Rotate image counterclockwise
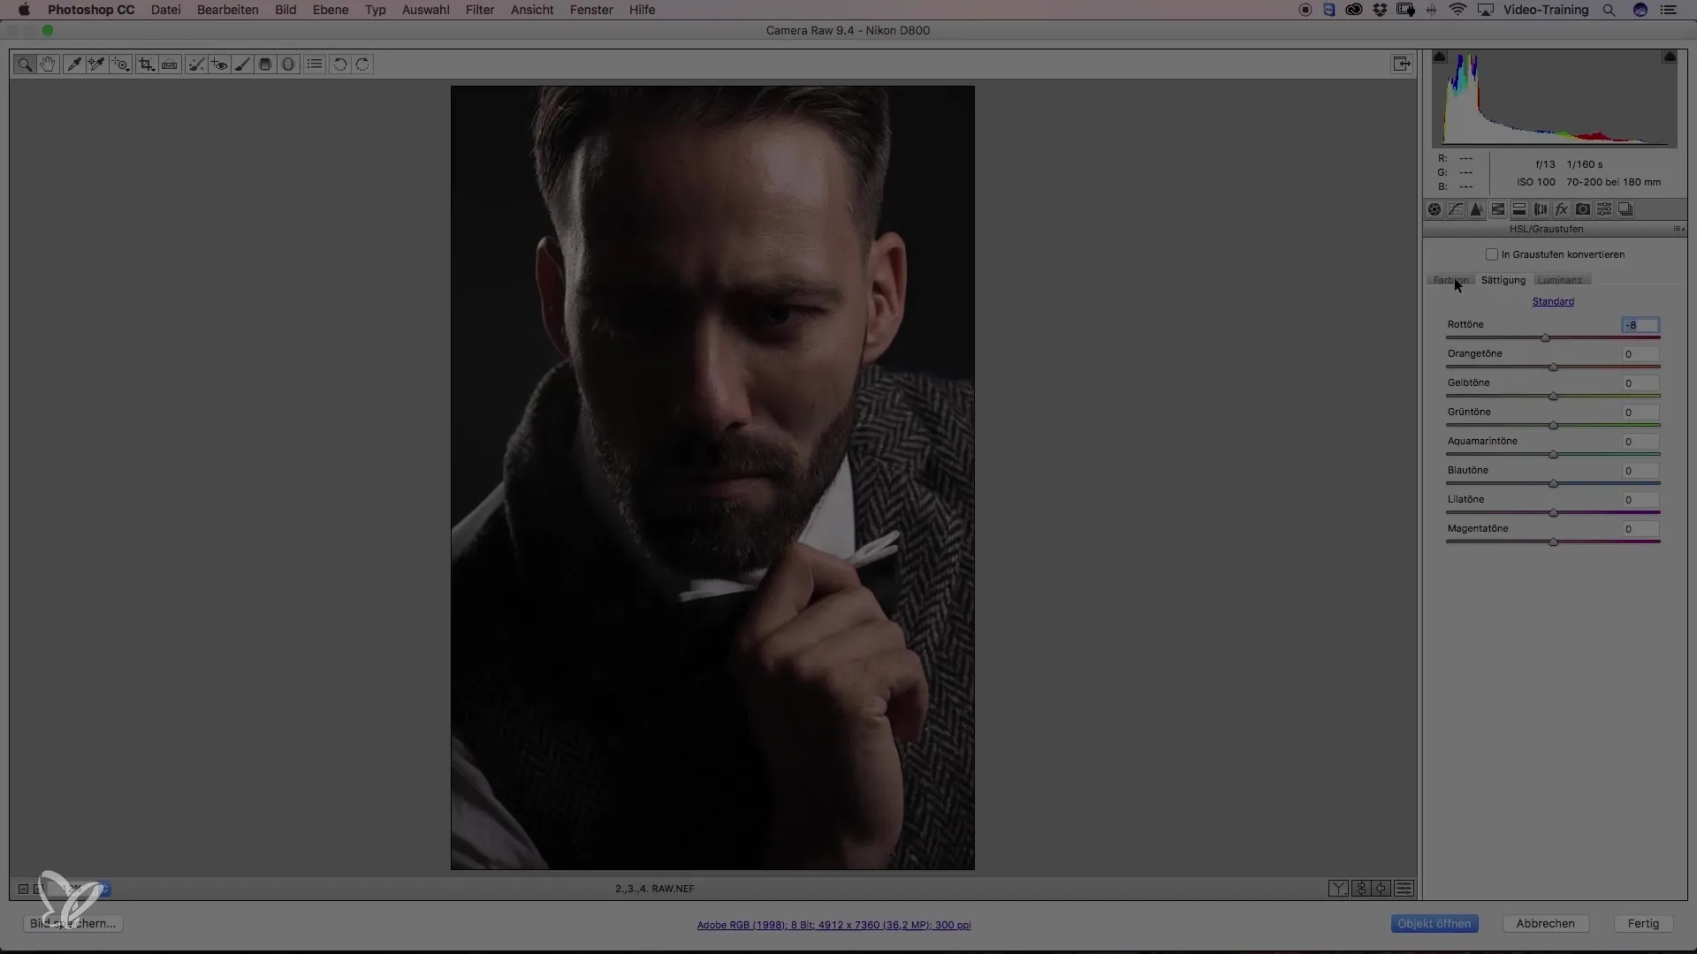The height and width of the screenshot is (954, 1697). (x=339, y=64)
